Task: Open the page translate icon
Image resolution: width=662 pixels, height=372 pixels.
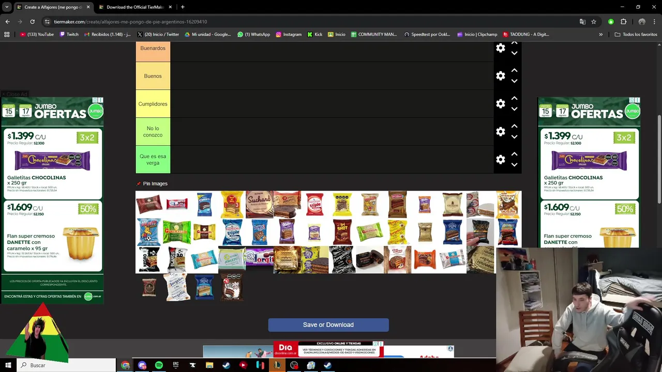Action: click(x=582, y=22)
